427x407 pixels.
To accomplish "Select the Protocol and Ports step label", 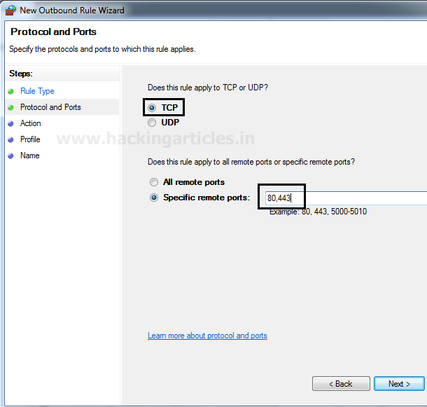I will click(50, 107).
